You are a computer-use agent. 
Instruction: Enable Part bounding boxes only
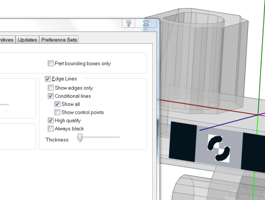(51, 64)
